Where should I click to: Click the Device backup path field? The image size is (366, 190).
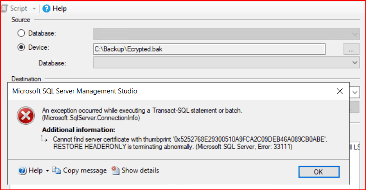[209, 48]
